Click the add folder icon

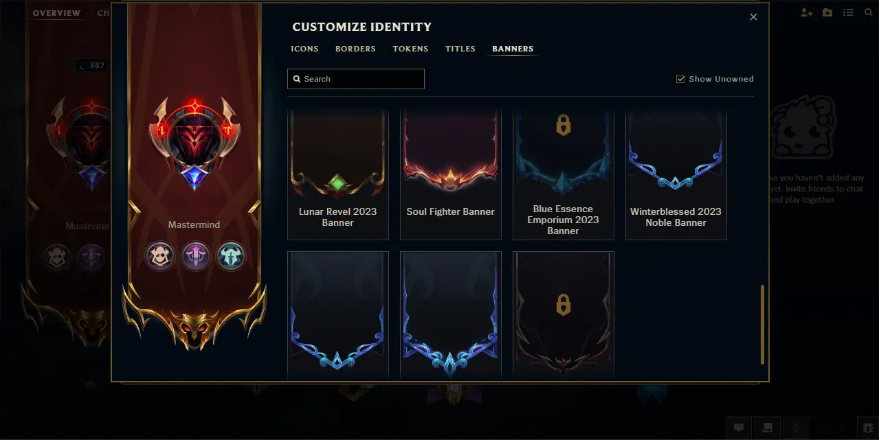click(827, 13)
